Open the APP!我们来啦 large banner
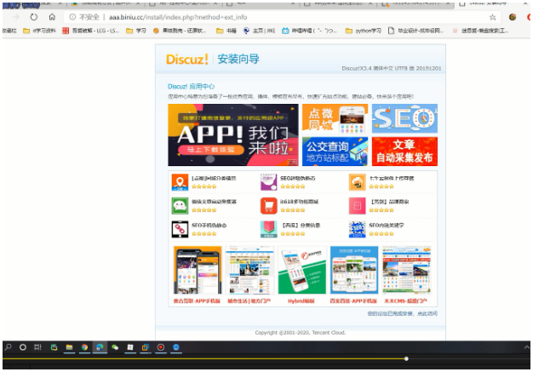This screenshot has height=372, width=533. [233, 134]
